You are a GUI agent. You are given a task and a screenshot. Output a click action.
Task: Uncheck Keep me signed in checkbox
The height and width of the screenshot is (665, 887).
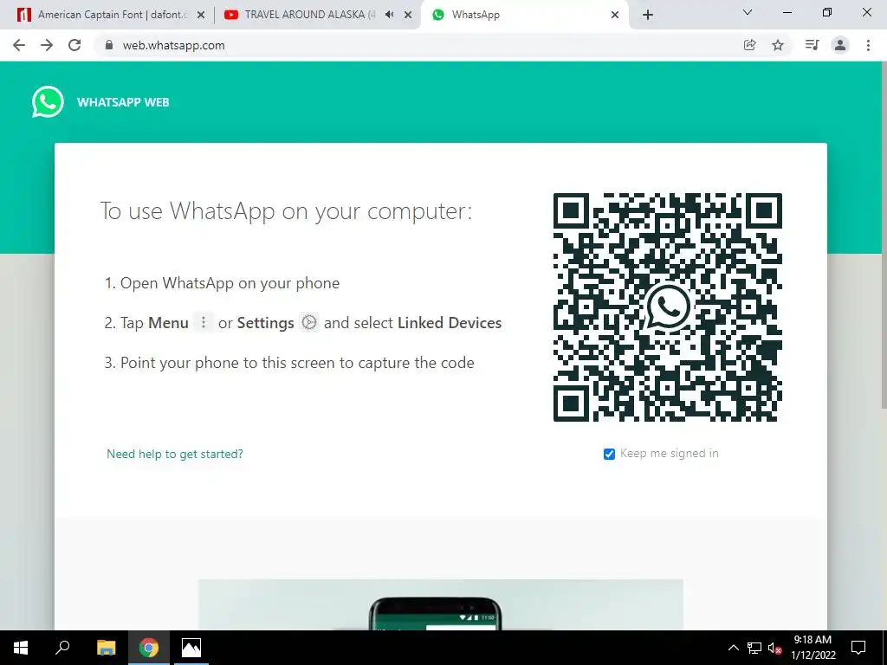coord(609,454)
